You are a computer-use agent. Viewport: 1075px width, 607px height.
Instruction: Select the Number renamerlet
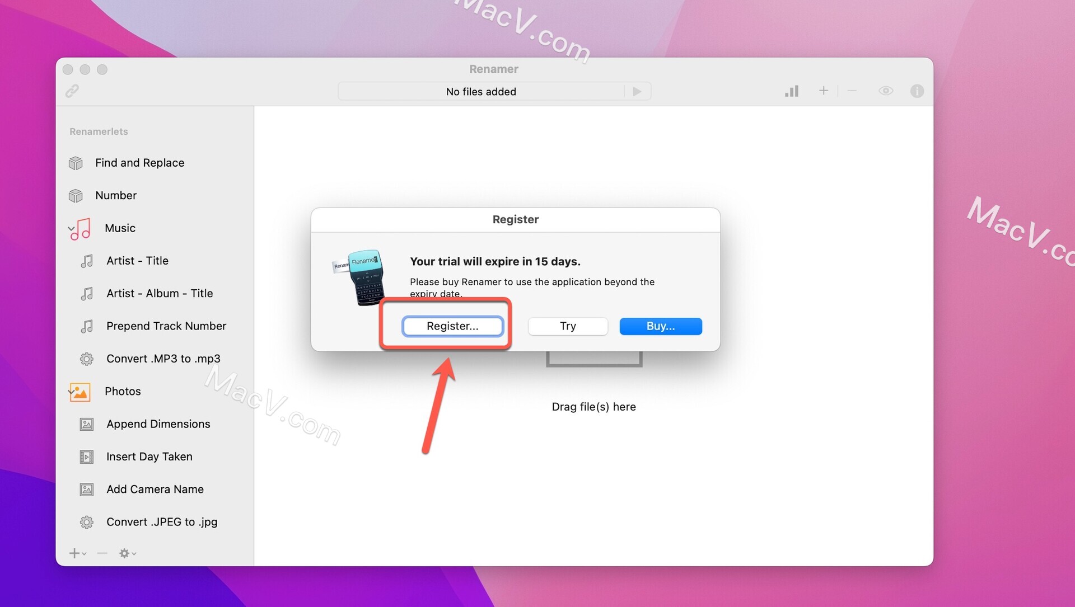[116, 195]
